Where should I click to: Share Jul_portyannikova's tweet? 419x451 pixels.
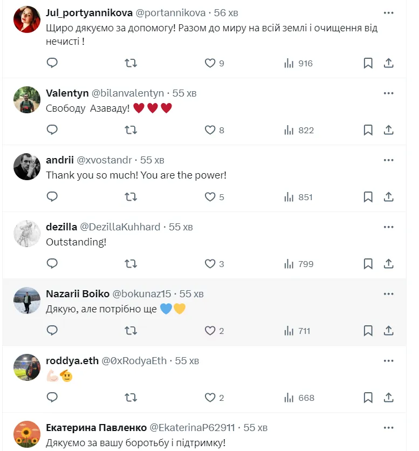coord(388,63)
